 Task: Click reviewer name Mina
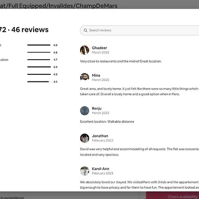(x=96, y=75)
